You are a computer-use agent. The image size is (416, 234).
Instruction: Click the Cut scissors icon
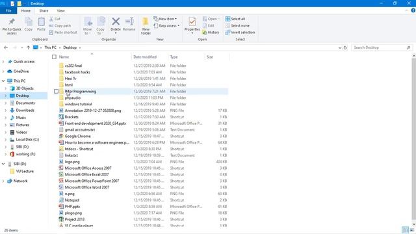coord(51,19)
